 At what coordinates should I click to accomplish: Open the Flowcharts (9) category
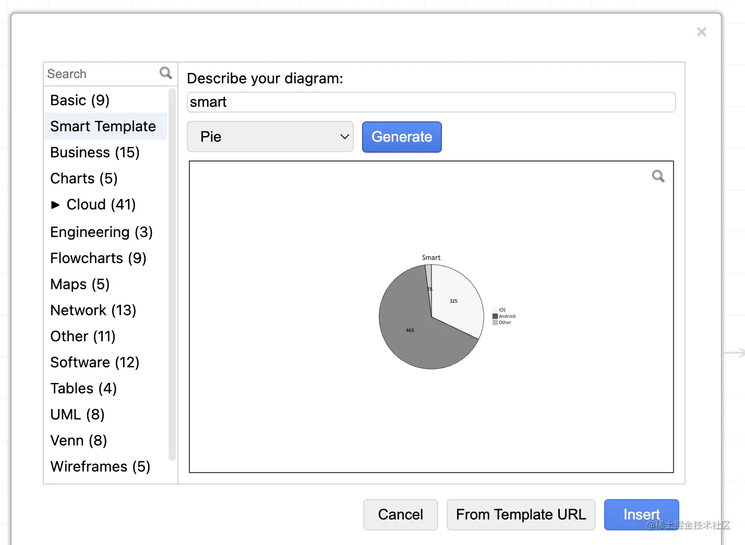pos(98,258)
